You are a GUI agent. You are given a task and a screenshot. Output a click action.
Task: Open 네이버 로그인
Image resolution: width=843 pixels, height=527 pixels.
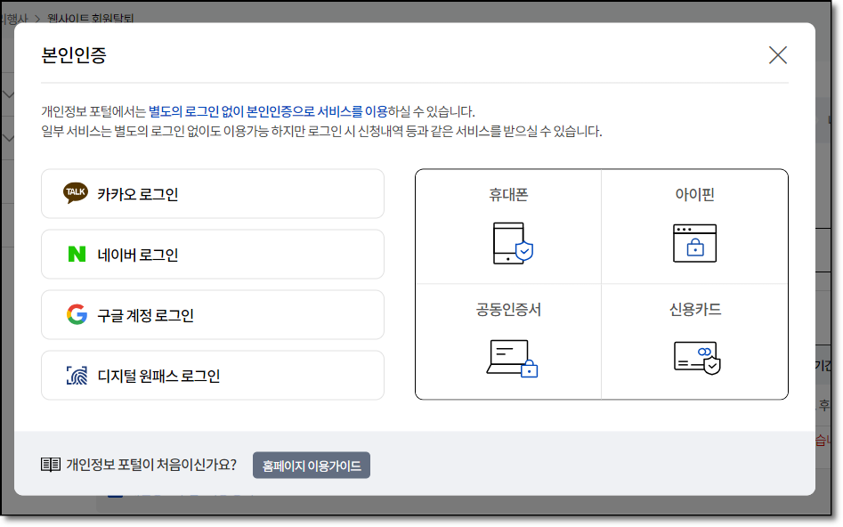click(x=212, y=254)
